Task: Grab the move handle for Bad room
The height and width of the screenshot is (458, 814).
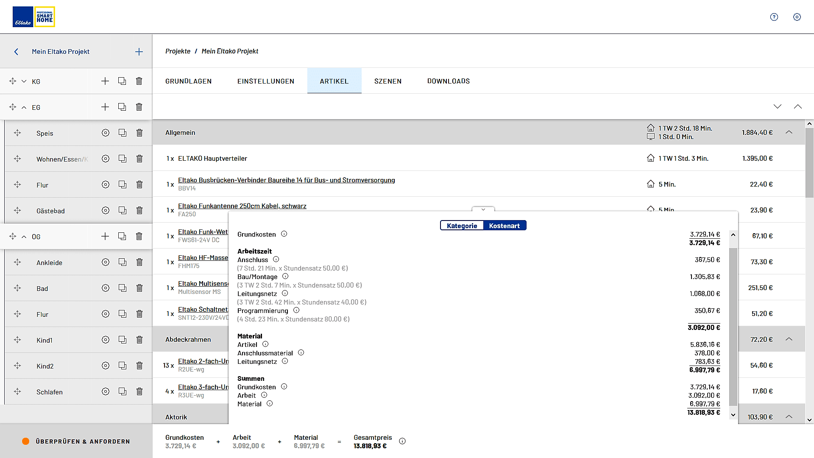Action: pos(17,288)
